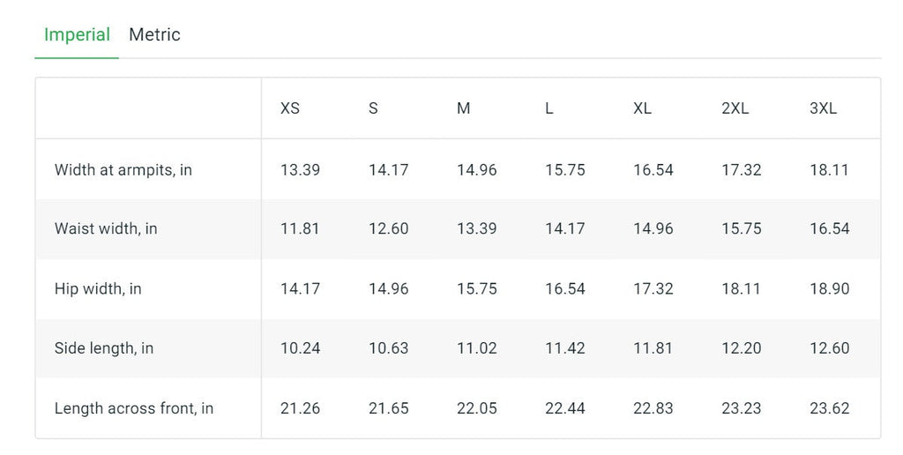The width and height of the screenshot is (903, 455).
Task: Click the "Waist width, in" row label
Action: [x=106, y=228]
